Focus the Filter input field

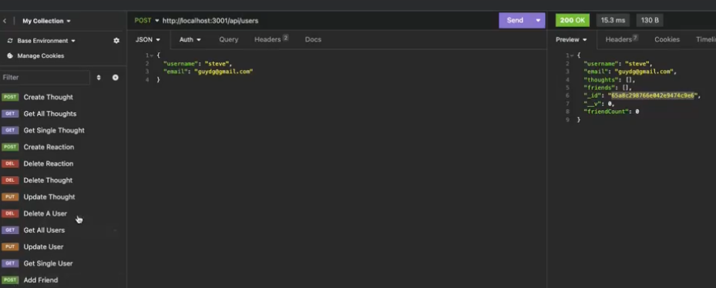[x=45, y=78]
